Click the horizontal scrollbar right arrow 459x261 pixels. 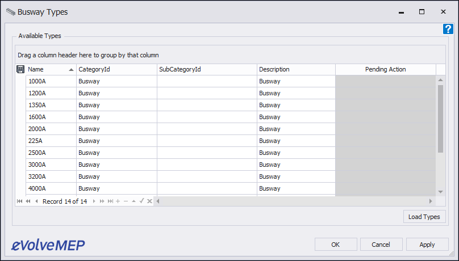(x=431, y=201)
